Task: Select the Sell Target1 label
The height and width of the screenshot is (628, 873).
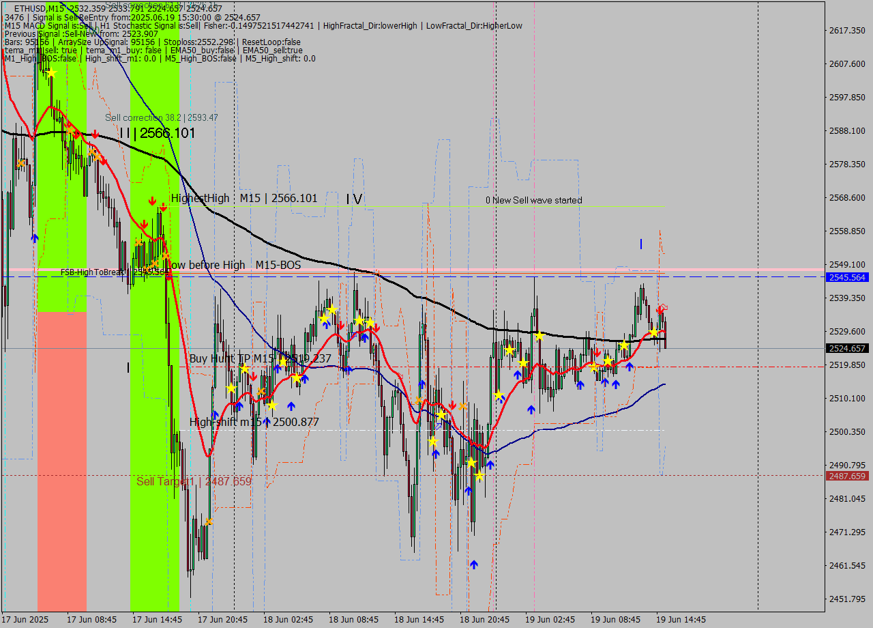Action: coord(194,482)
